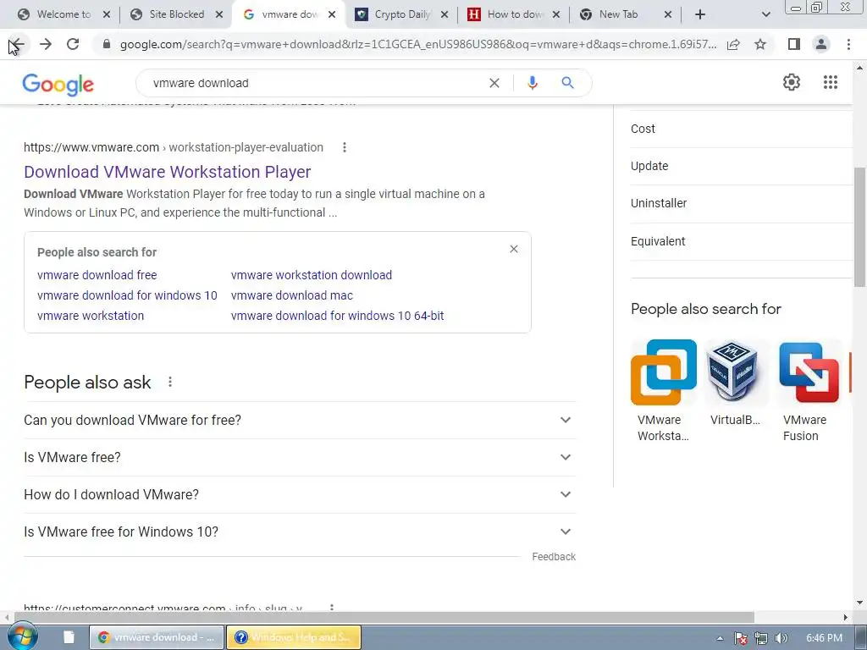The height and width of the screenshot is (650, 867).
Task: Open the network tray icon
Action: pyautogui.click(x=761, y=638)
